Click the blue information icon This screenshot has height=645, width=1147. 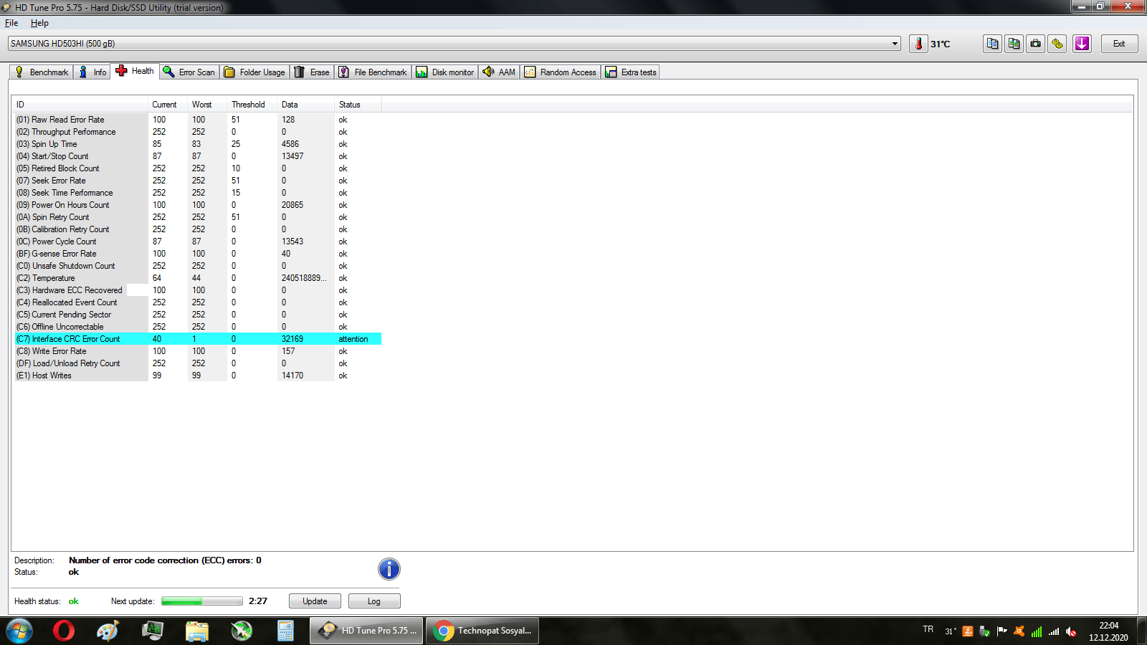pyautogui.click(x=389, y=569)
